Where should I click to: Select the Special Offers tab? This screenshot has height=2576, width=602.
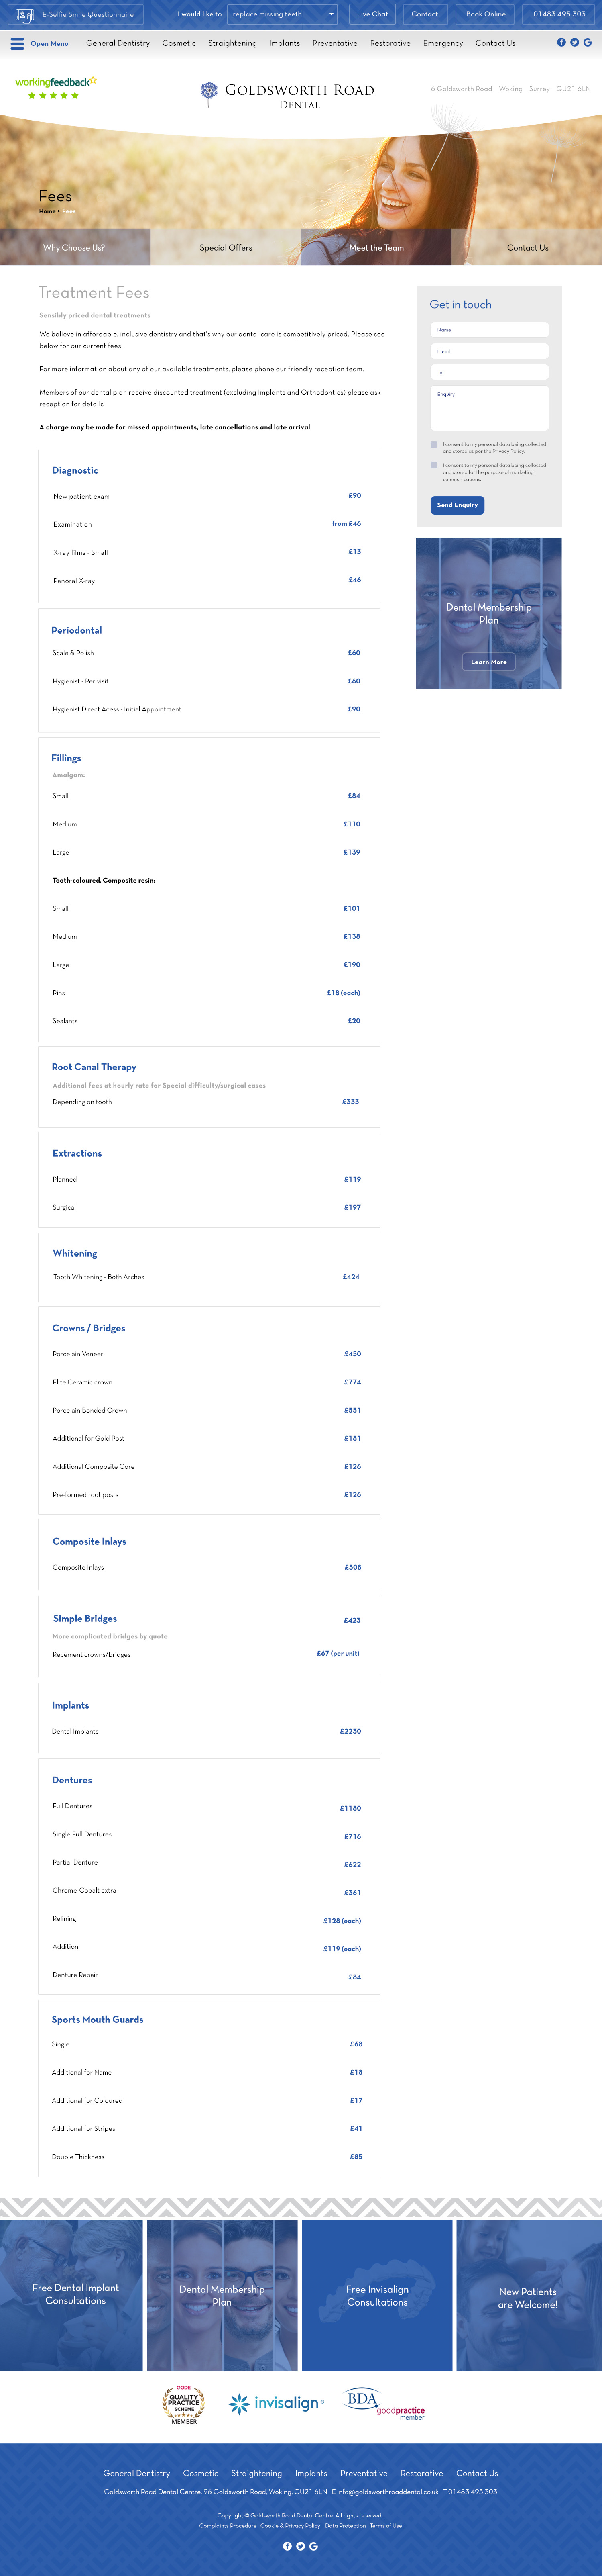226,247
